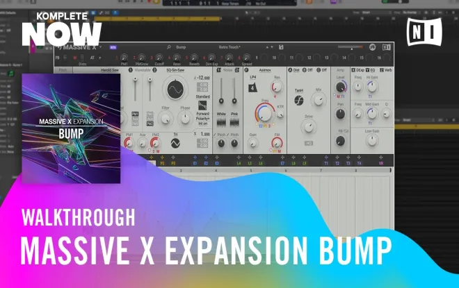Select the X DExp stereo effect slot
This screenshot has width=459, height=288.
click(357, 70)
